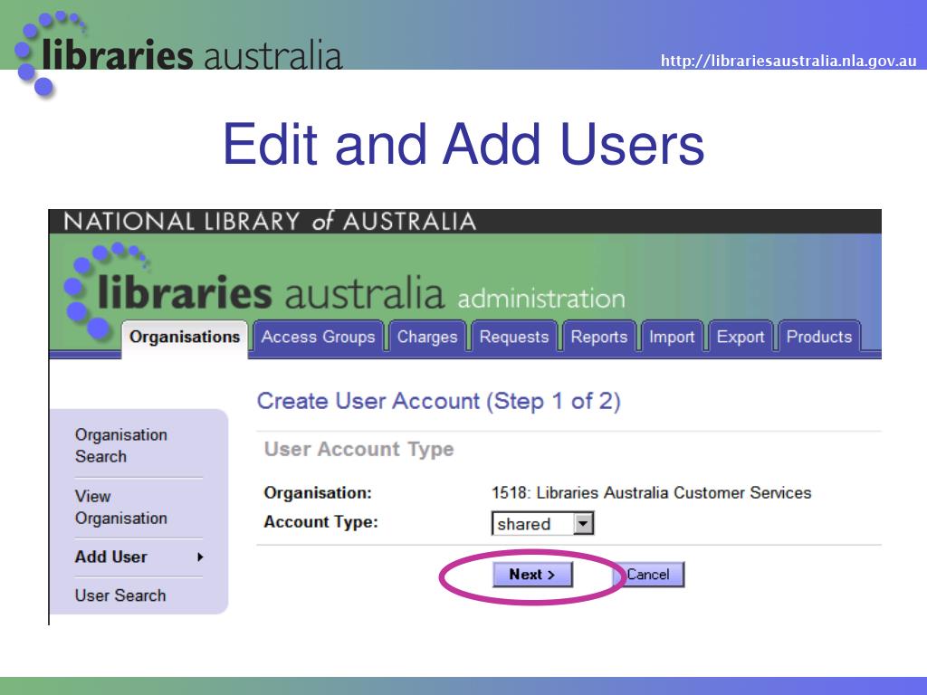Click the Next > button
This screenshot has width=927, height=695.
(532, 575)
